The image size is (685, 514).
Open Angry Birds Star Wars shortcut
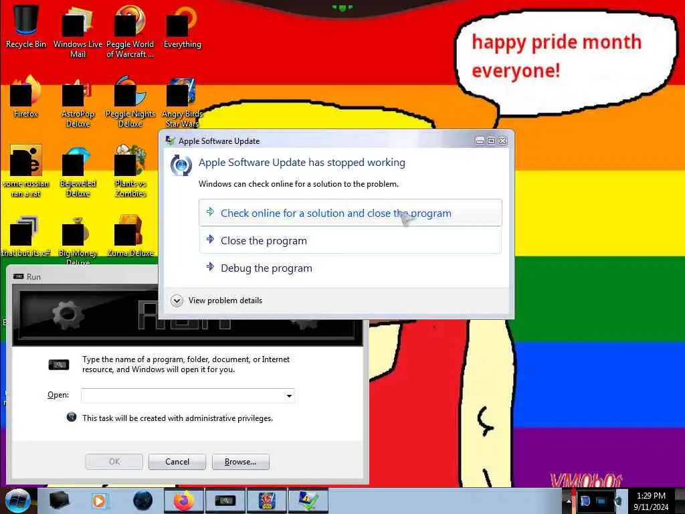182,102
